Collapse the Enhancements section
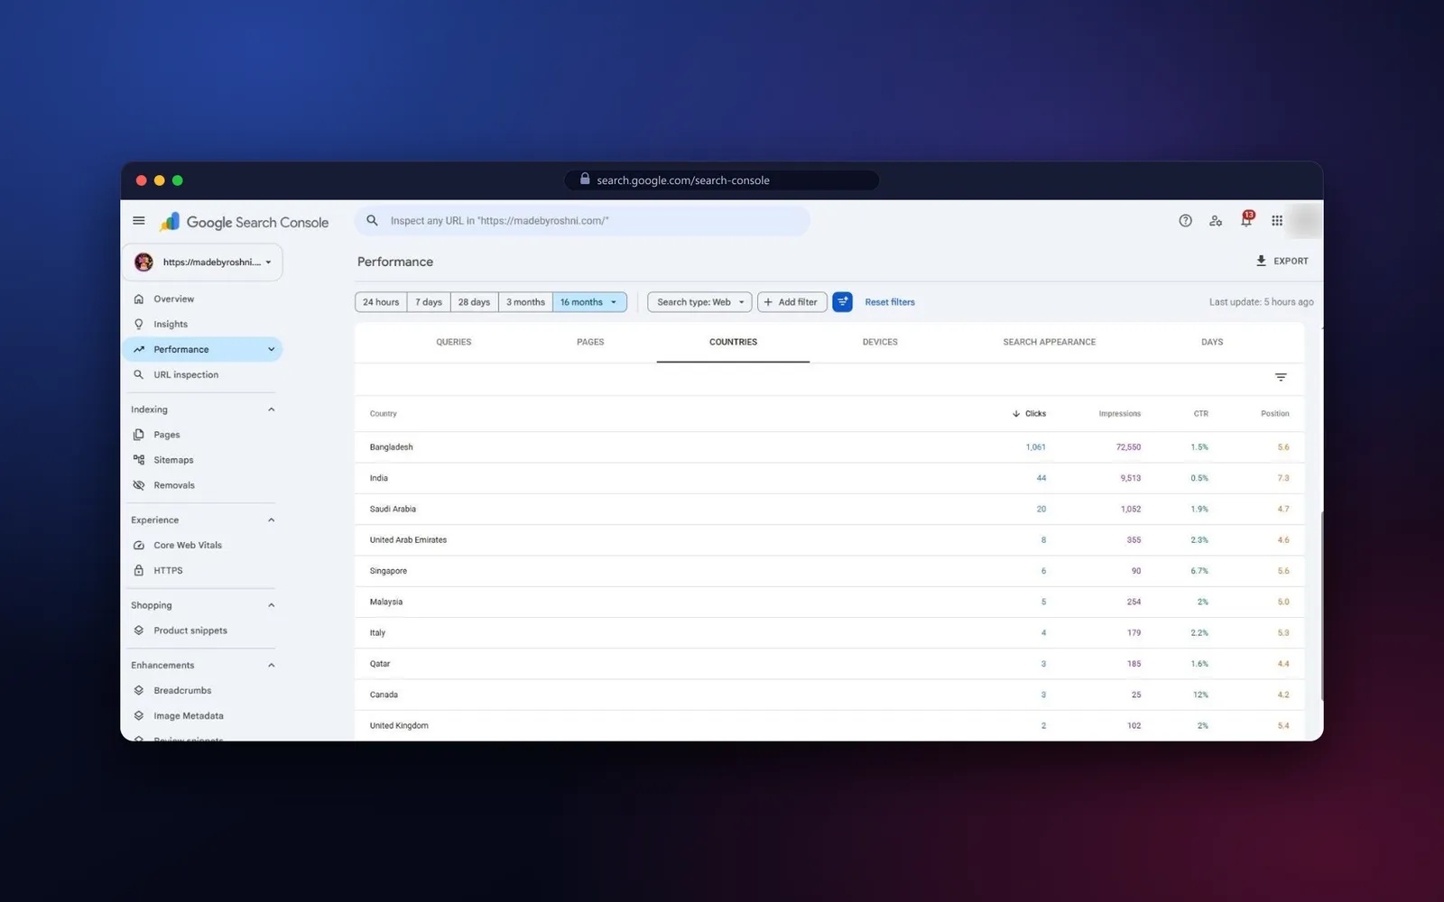This screenshot has width=1444, height=902. (x=271, y=665)
